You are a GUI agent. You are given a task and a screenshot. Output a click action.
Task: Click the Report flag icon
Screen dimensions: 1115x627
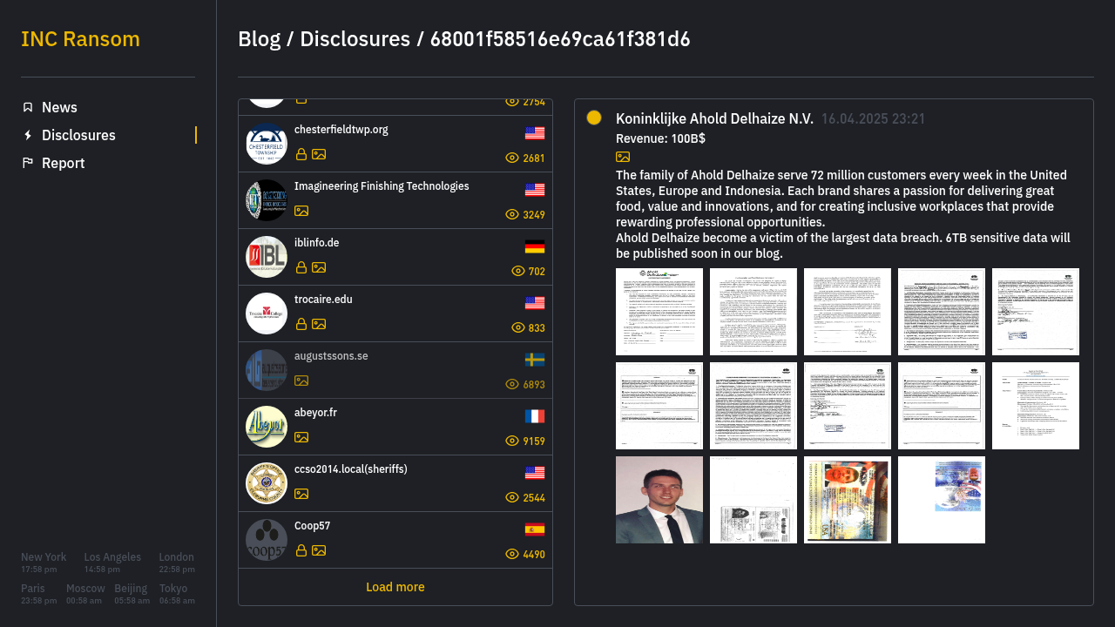coord(28,163)
